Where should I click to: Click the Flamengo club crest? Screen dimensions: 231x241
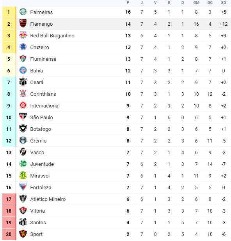[23, 23]
